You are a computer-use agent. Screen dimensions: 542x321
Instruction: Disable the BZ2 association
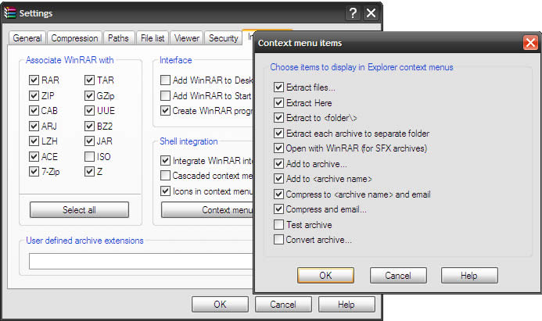[x=89, y=126]
